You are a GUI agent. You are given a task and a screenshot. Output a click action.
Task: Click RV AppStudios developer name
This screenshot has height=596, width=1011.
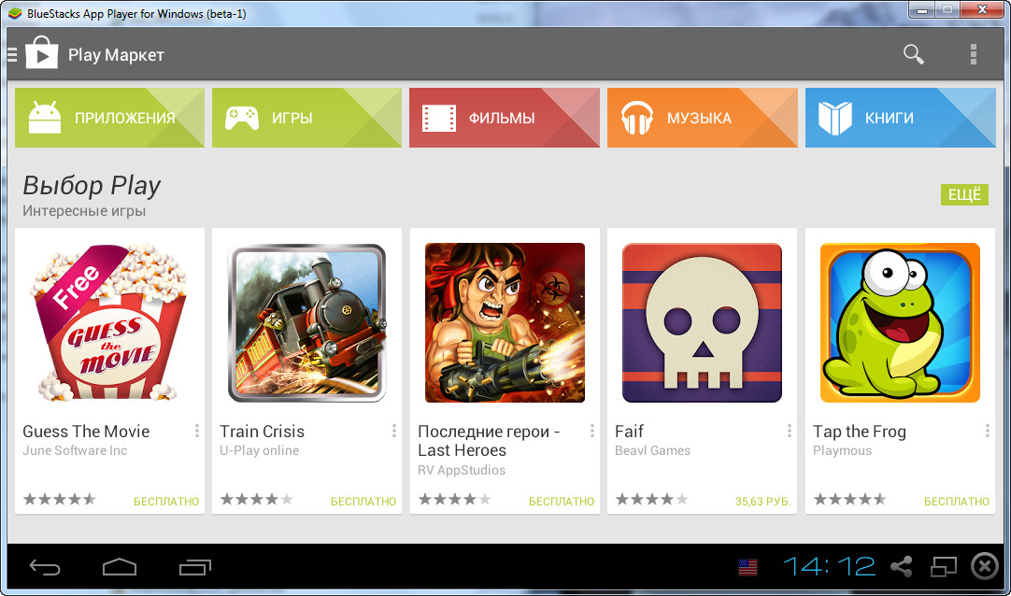click(462, 471)
